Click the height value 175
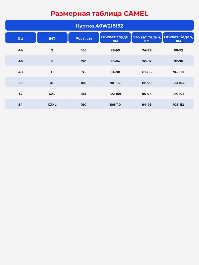Screen dimensions: 199x265 point(84,72)
